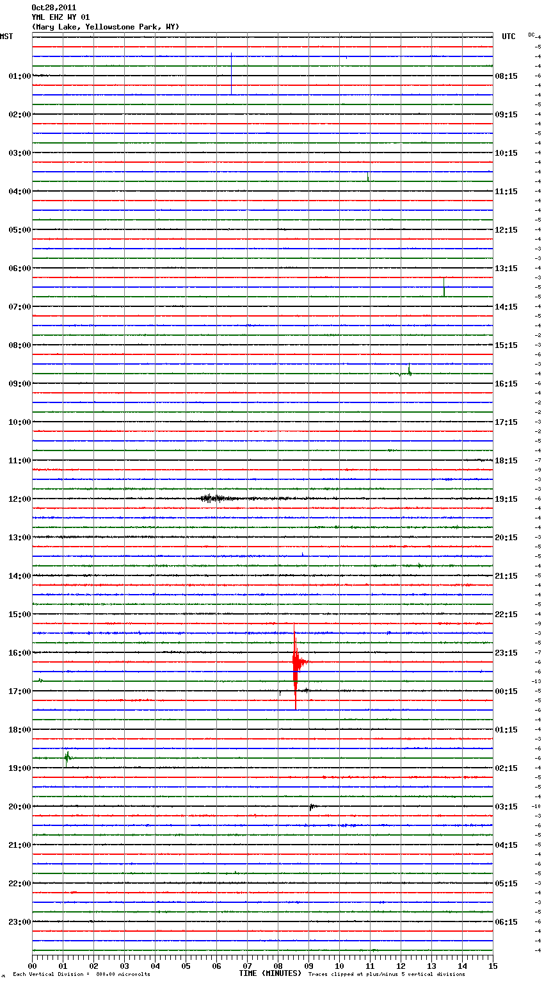Select the 07:00 MST time label
544x983 pixels.
click(20, 307)
